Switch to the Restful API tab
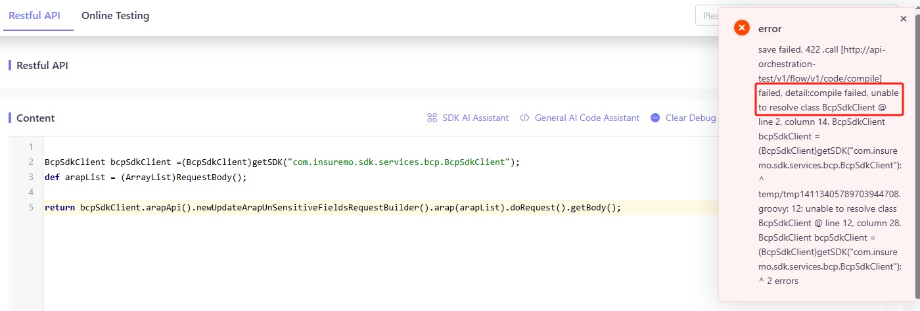The image size is (920, 311). click(34, 16)
